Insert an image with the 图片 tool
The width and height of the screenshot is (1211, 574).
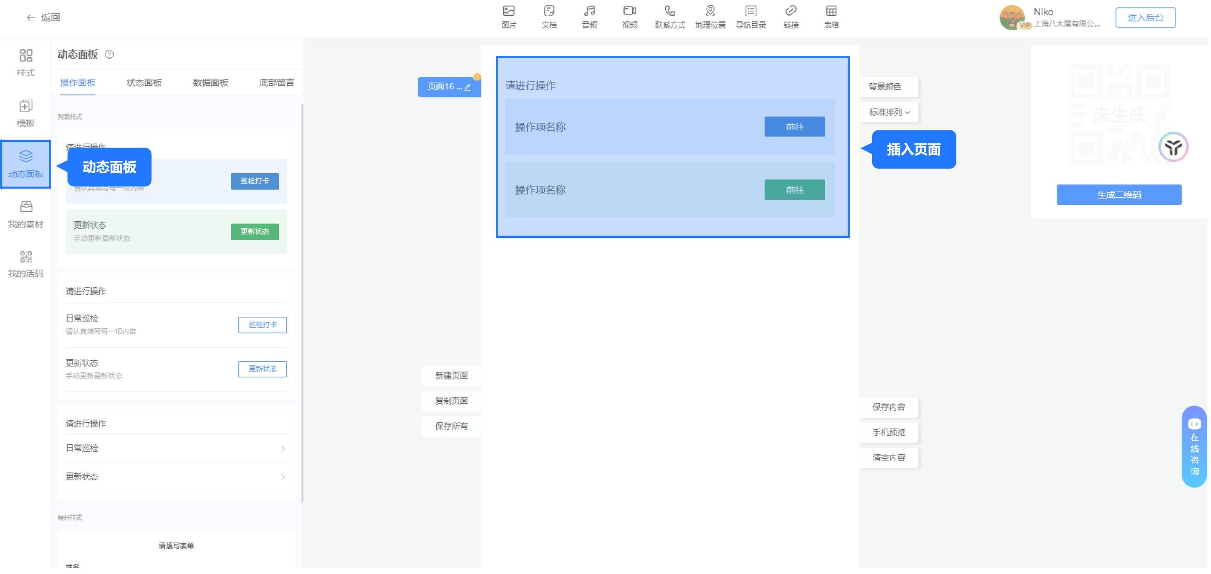pos(509,17)
